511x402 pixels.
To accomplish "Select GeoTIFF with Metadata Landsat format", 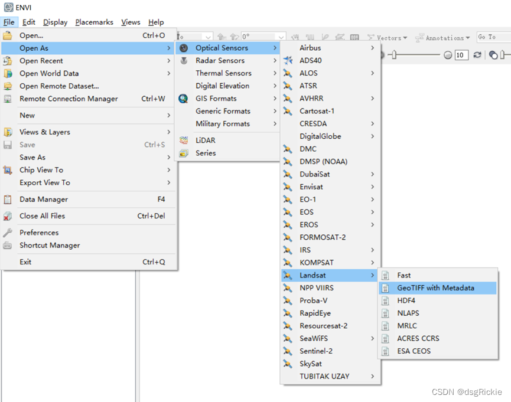I will coord(437,288).
